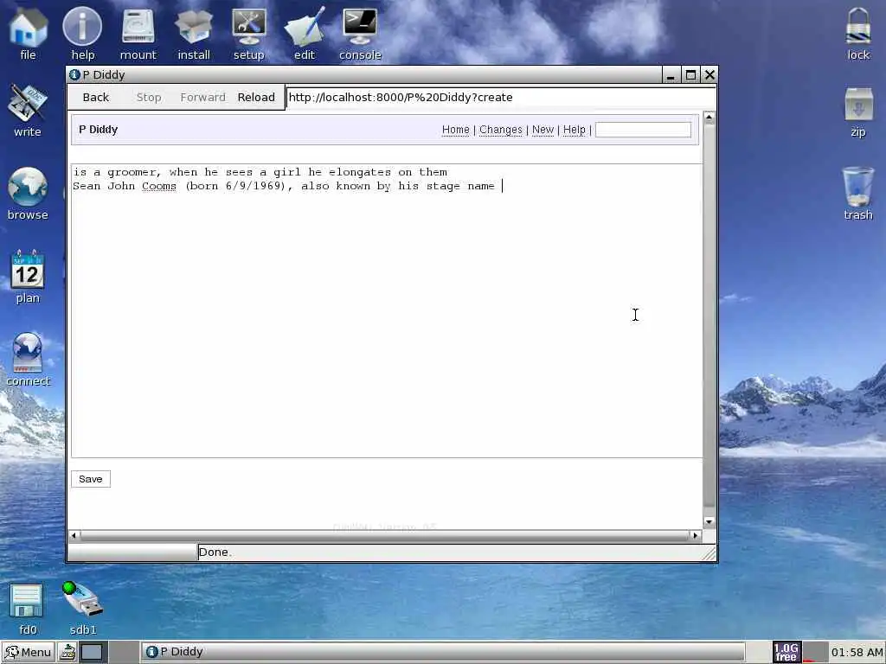Launch the mount drive icon

coord(138,34)
